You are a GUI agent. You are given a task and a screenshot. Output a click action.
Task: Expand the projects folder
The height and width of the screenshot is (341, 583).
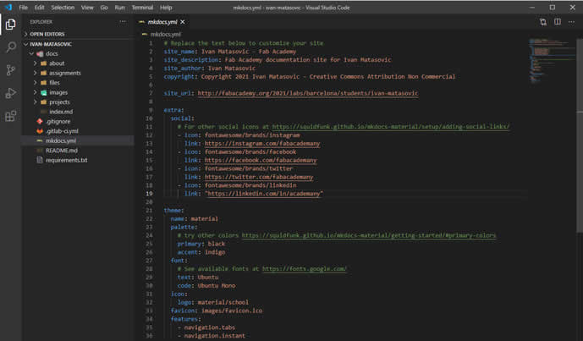point(36,102)
